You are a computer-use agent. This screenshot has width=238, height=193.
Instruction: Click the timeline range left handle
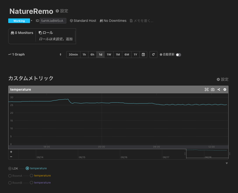(x=185, y=153)
